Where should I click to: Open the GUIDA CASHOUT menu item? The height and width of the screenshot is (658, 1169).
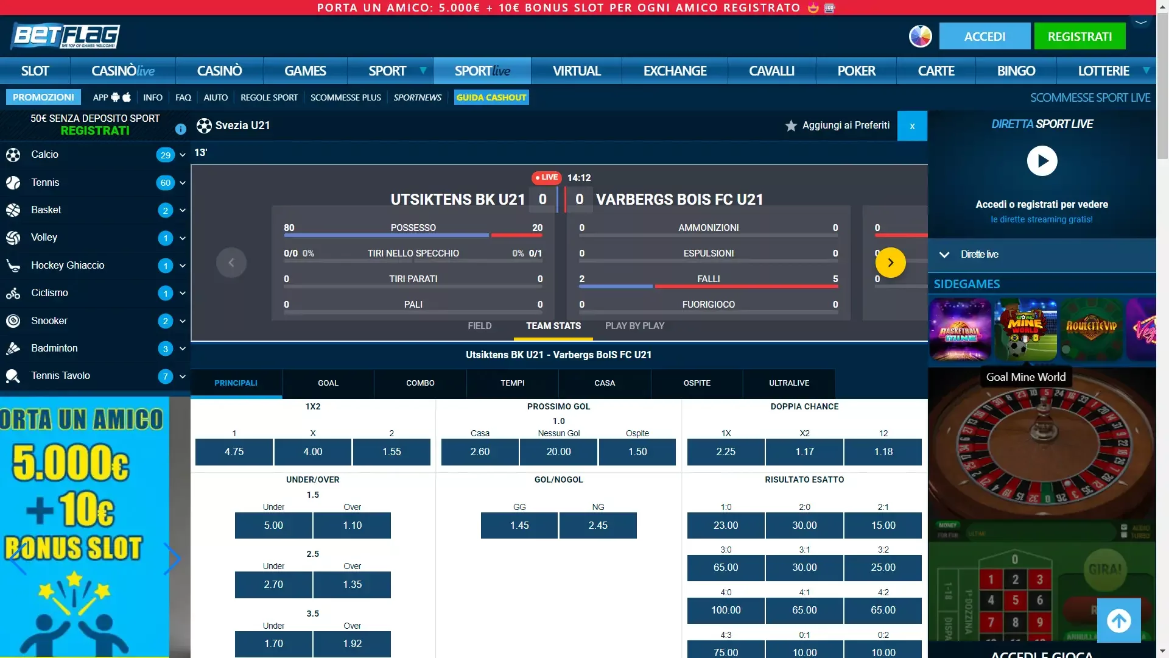(491, 97)
